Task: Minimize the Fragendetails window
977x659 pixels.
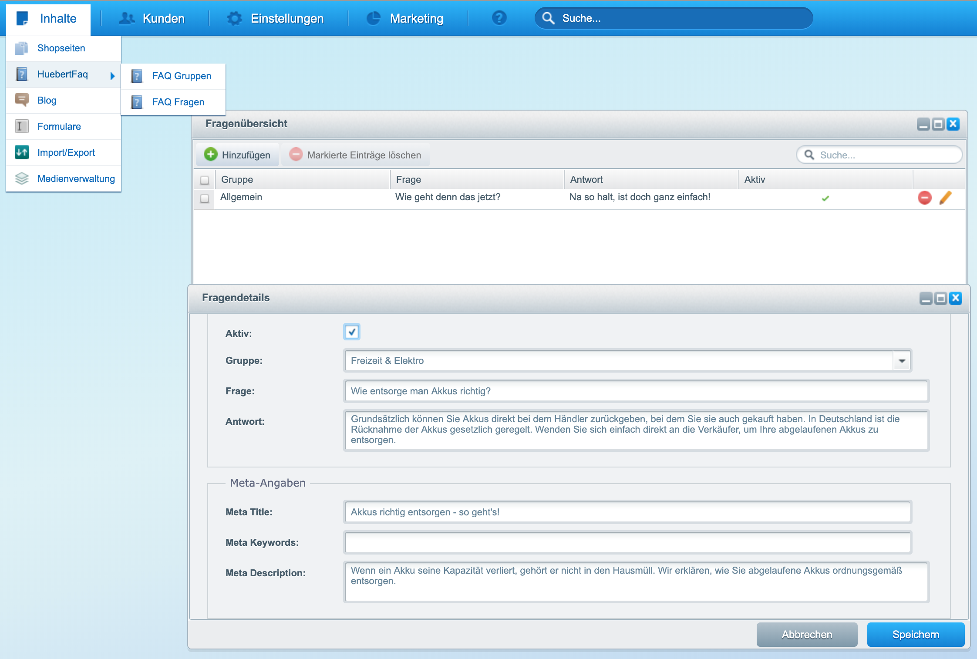Action: (926, 298)
